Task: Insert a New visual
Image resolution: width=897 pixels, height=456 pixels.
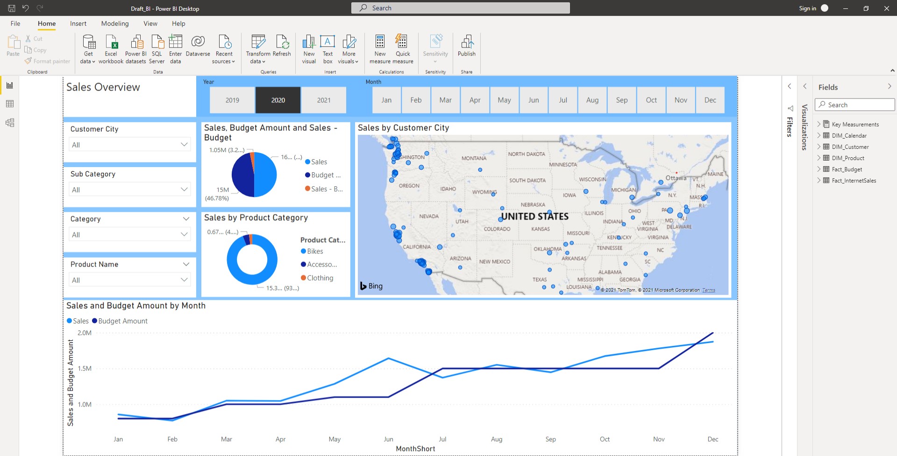Action: pyautogui.click(x=309, y=49)
